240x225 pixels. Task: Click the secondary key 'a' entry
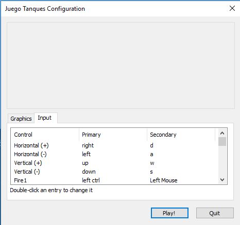pos(151,155)
